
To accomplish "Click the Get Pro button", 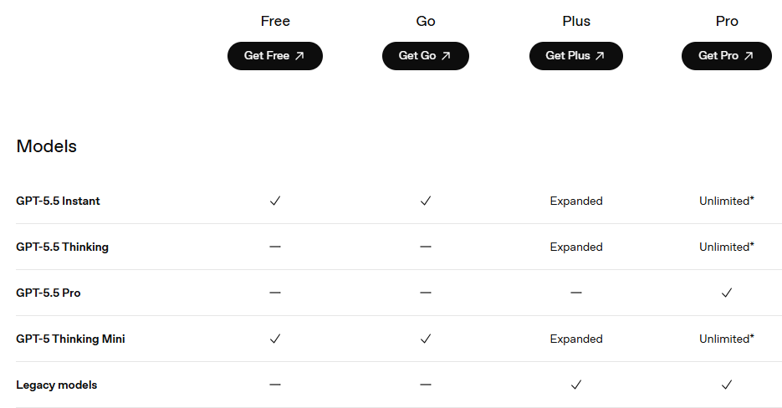I will [x=727, y=56].
